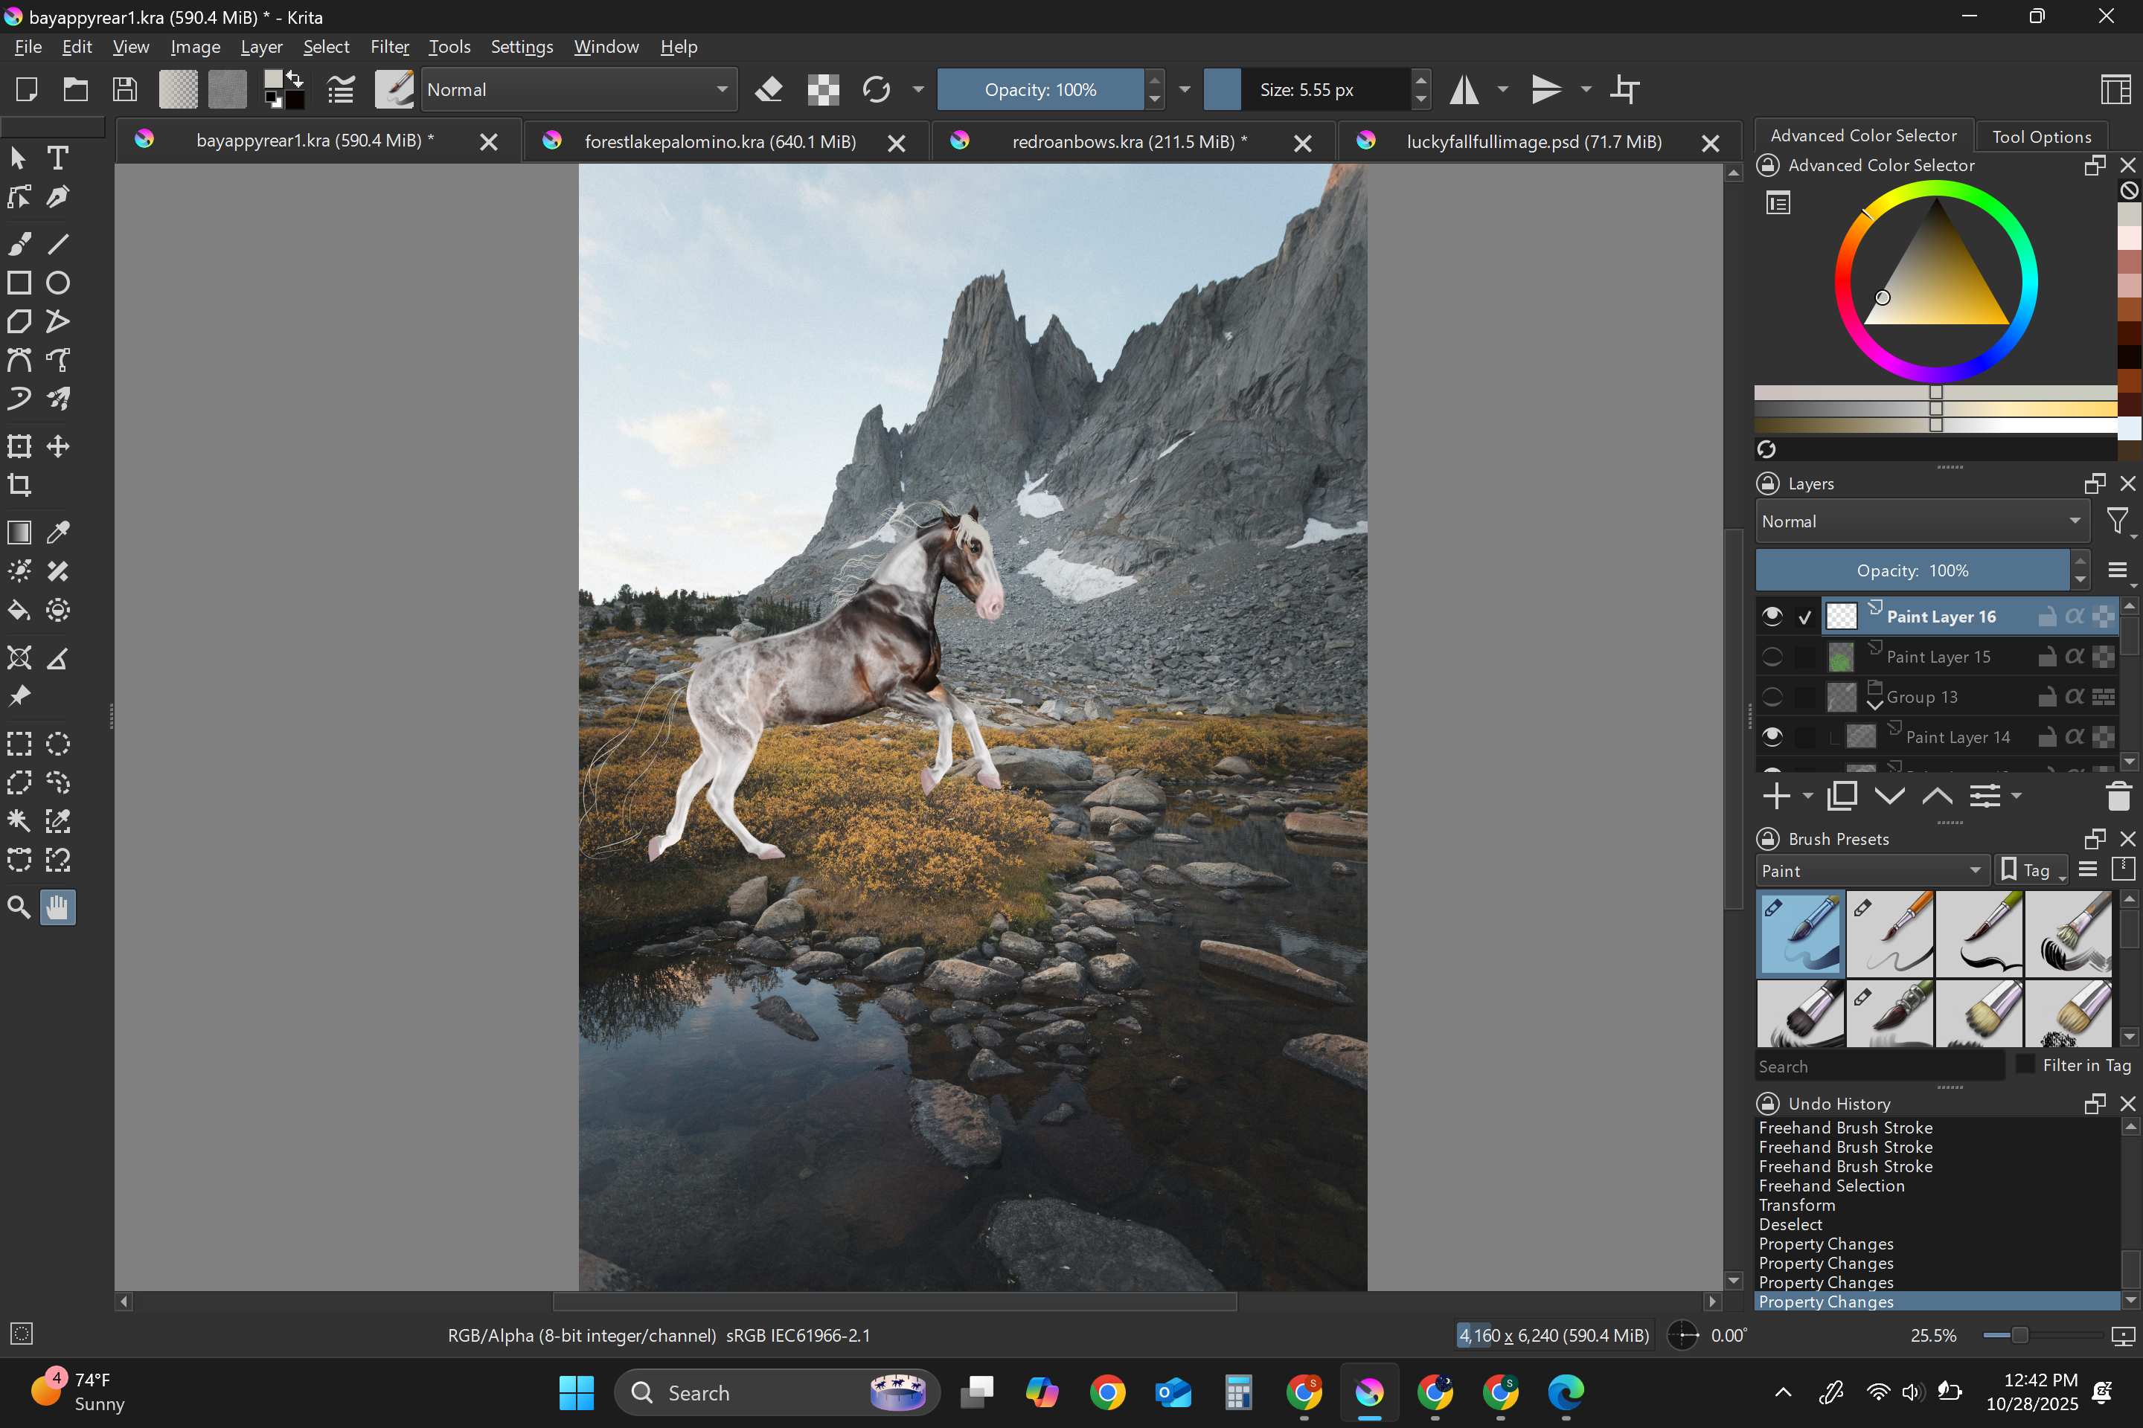
Task: Switch to the forestlakepalomino.kra document tab
Action: [x=720, y=142]
